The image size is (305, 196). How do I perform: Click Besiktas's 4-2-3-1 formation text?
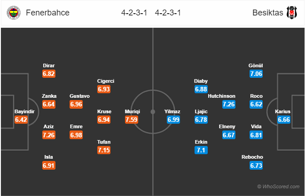[168, 13]
